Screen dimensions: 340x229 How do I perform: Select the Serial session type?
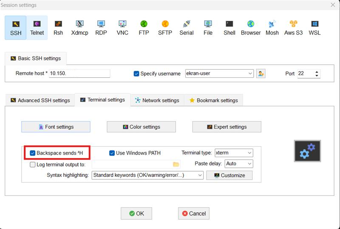(x=187, y=28)
